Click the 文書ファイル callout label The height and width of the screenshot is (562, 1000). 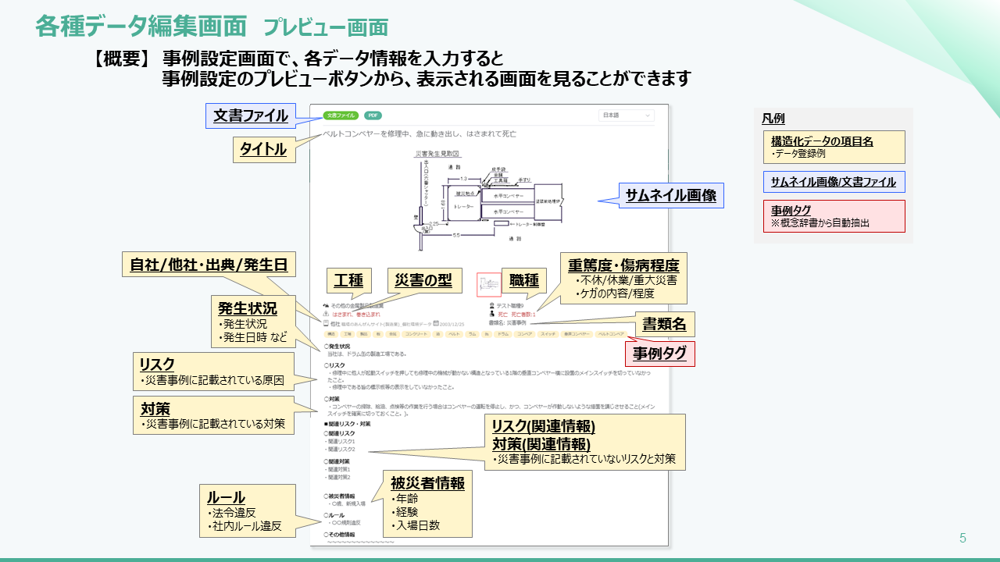251,116
